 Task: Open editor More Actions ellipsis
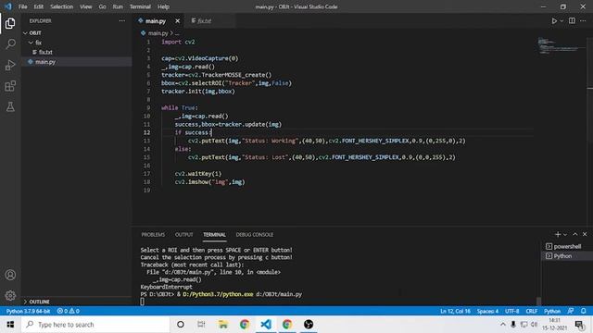pos(583,20)
